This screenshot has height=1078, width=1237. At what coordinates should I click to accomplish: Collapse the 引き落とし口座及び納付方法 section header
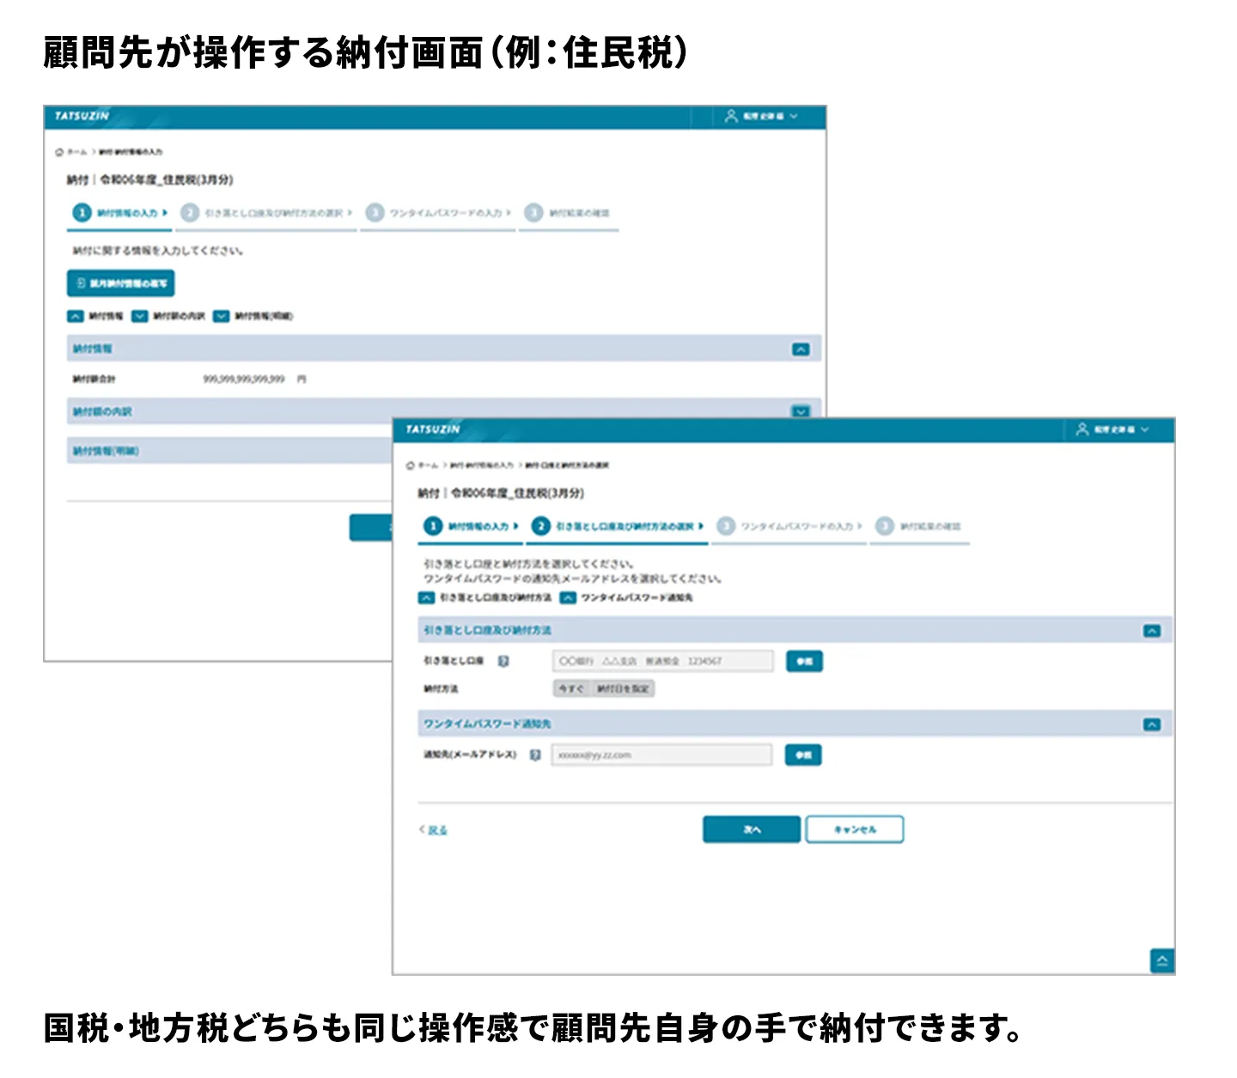[1151, 631]
